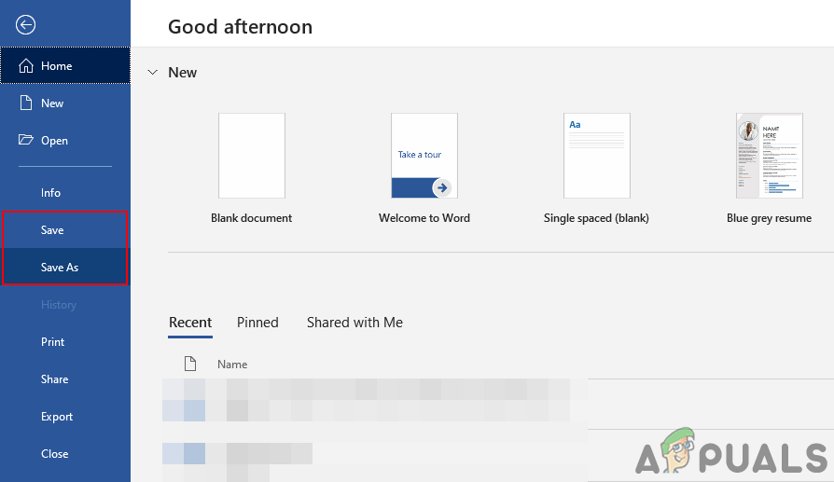The image size is (834, 482).
Task: Click the arrow on Welcome to Word thumbnail
Action: 441,187
